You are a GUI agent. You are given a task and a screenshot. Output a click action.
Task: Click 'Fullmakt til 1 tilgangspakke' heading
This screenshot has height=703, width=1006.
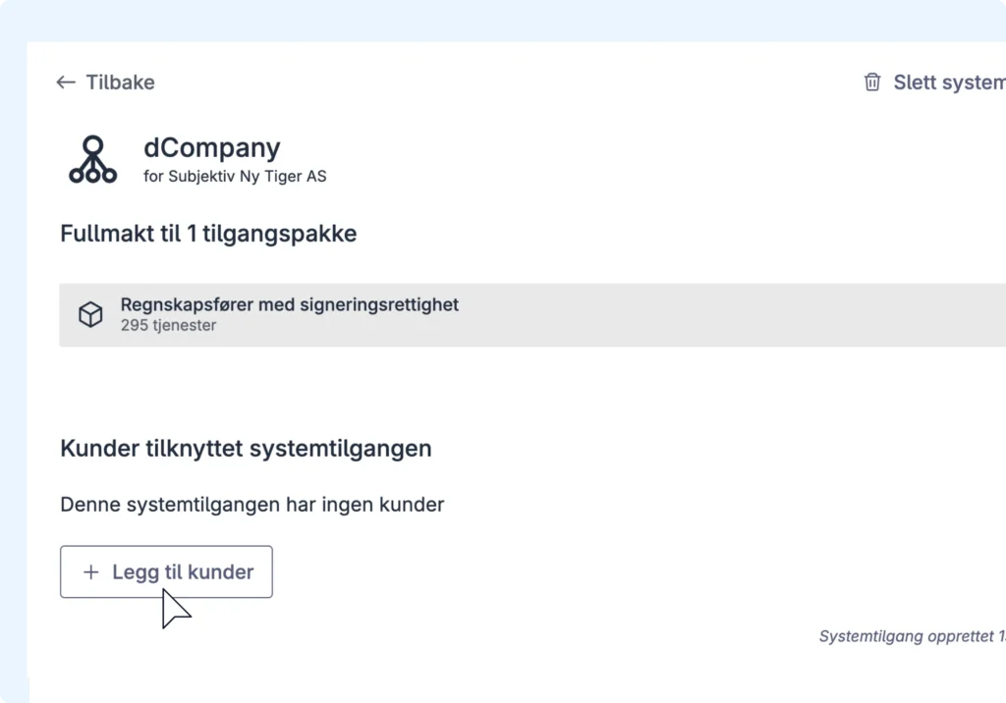(x=208, y=234)
